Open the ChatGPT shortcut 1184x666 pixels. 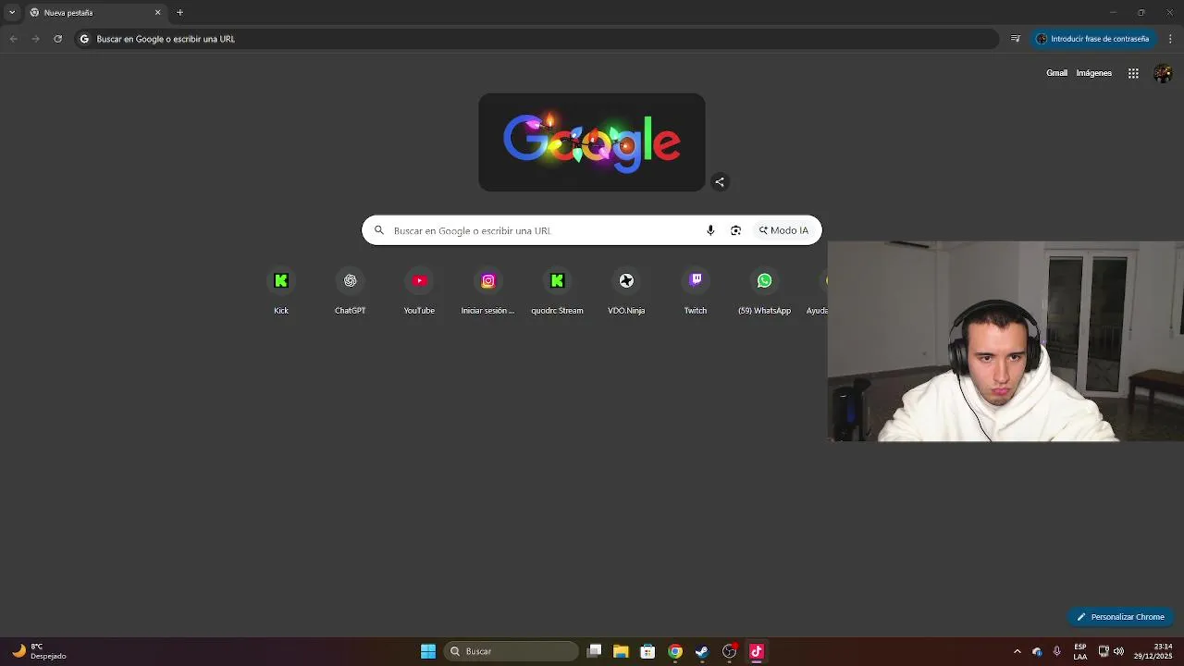[350, 291]
